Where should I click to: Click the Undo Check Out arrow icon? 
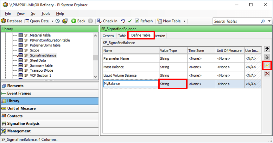[x=123, y=21]
